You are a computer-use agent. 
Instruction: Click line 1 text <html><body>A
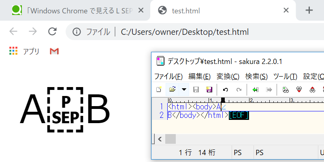194,107
